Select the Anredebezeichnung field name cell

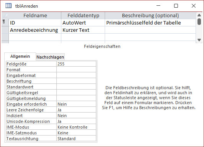(x=35, y=30)
